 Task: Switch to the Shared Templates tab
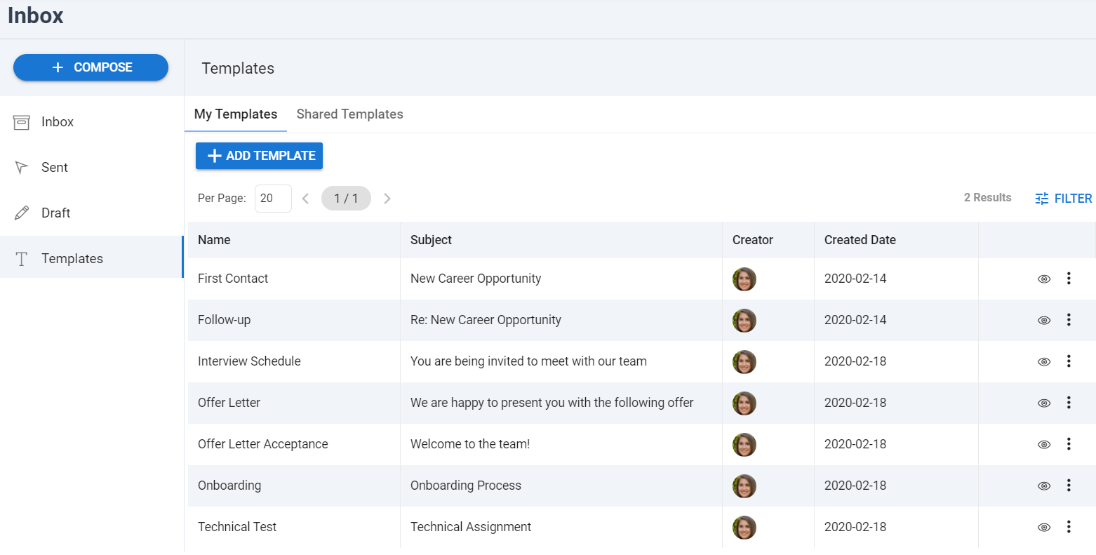349,114
